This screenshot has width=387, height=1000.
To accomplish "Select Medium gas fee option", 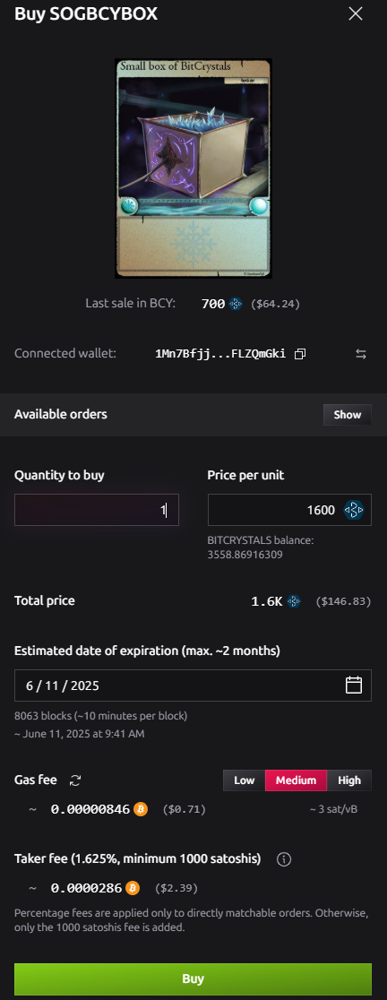I will point(296,780).
